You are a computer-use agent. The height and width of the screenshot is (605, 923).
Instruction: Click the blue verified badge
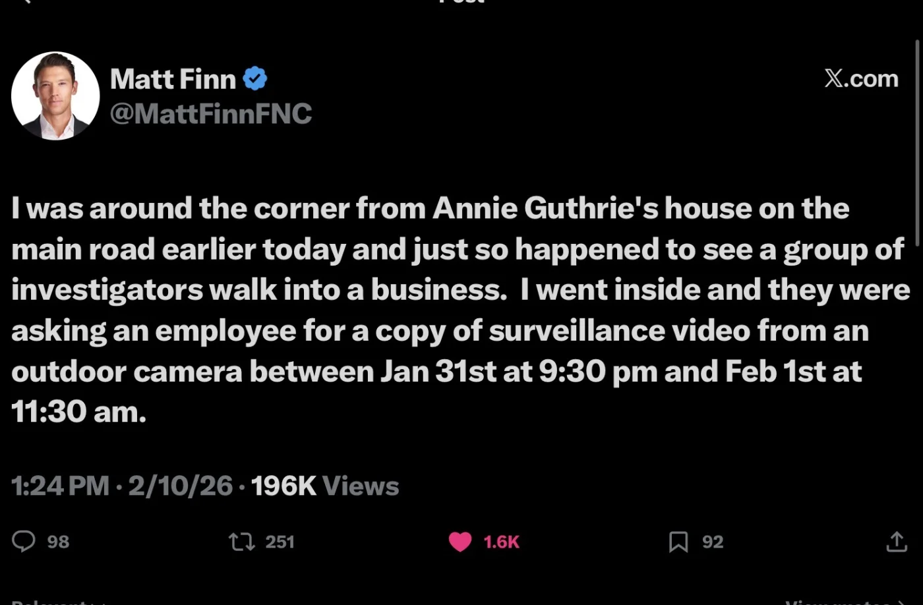coord(255,79)
